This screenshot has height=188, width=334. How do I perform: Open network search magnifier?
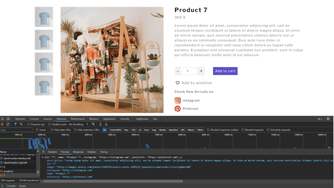tap(21, 124)
